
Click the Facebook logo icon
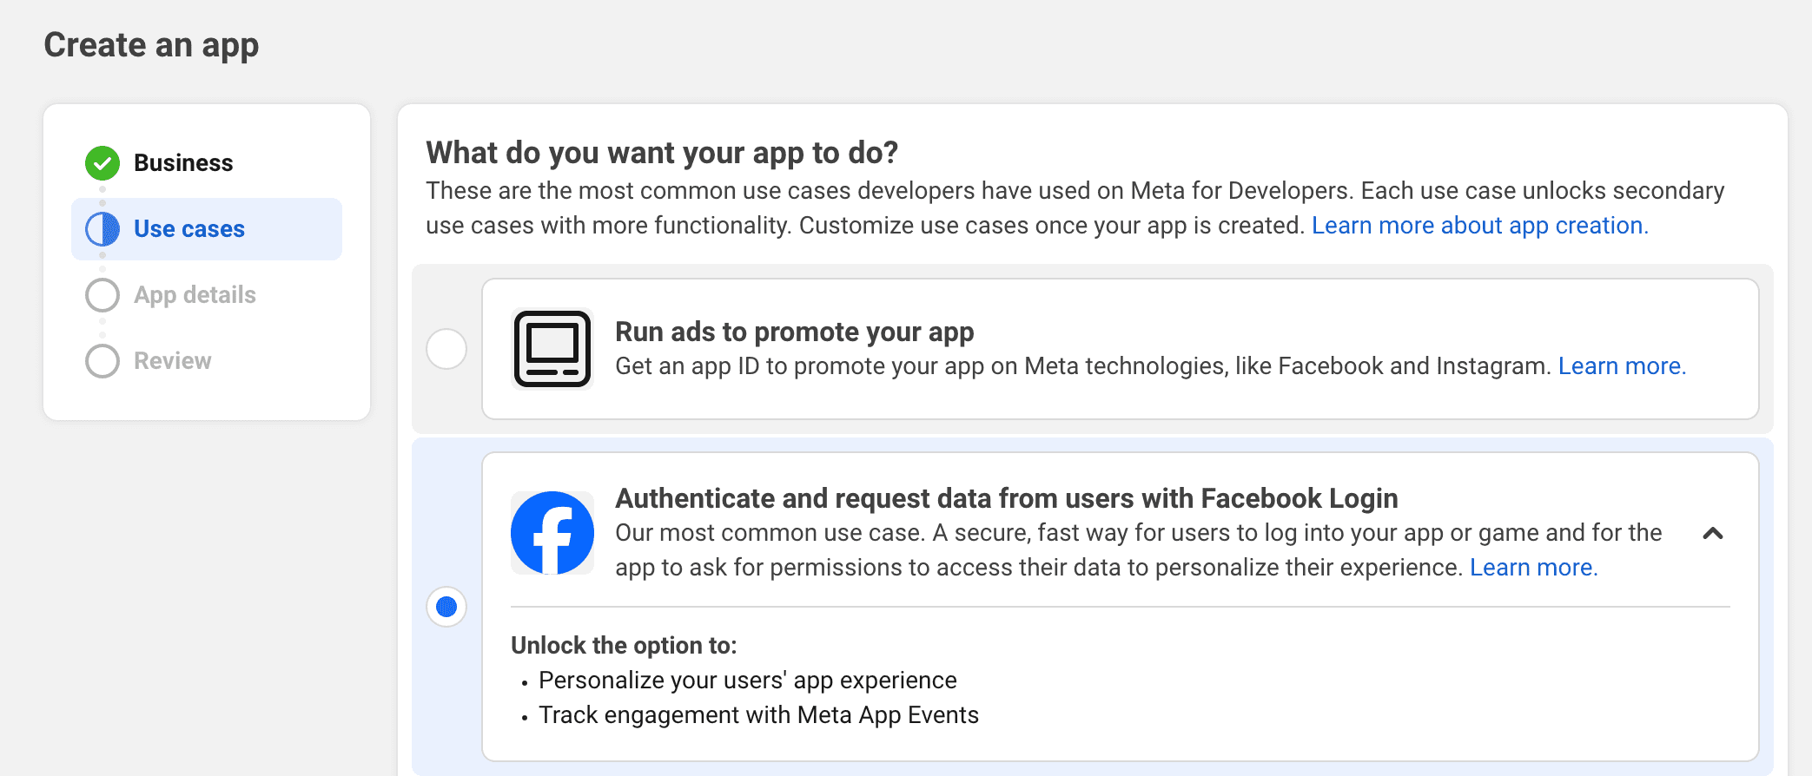pos(552,533)
